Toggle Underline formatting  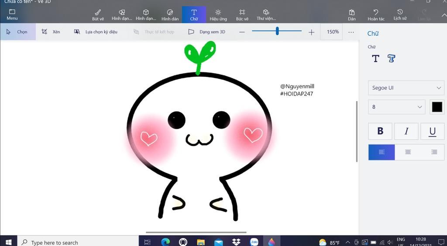point(432,131)
